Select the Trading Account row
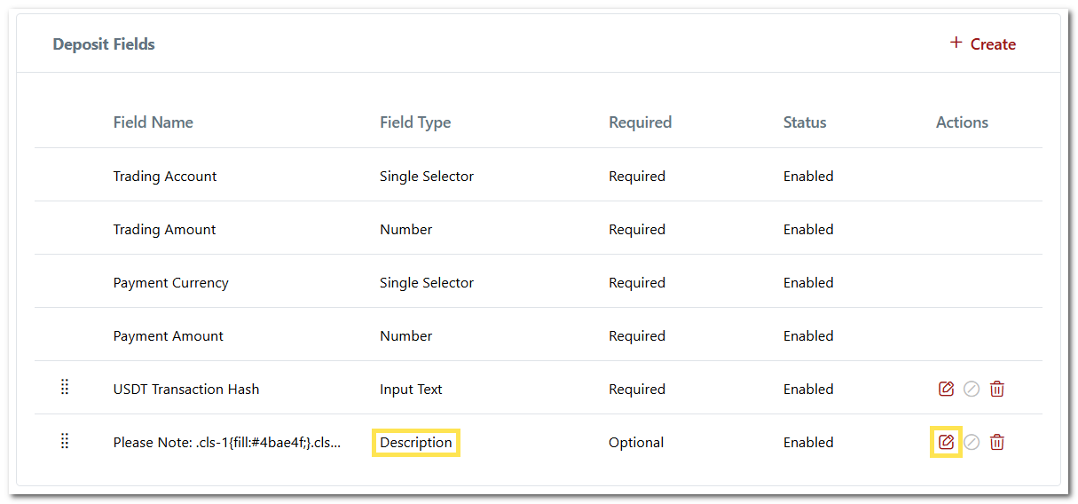This screenshot has width=1078, height=504. click(165, 176)
